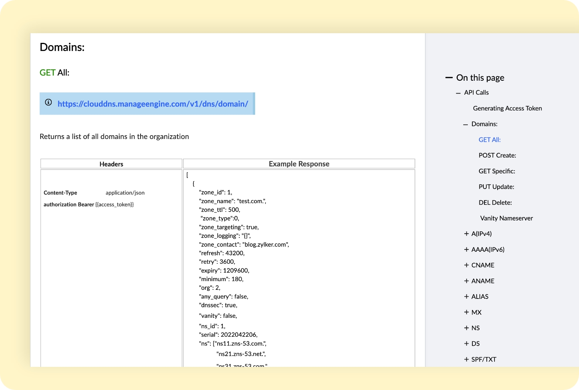Go to GET All: in sidebar

489,140
